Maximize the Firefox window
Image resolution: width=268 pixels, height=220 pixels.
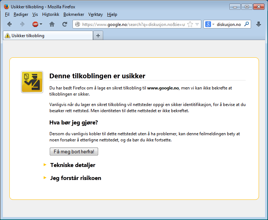[247, 7]
